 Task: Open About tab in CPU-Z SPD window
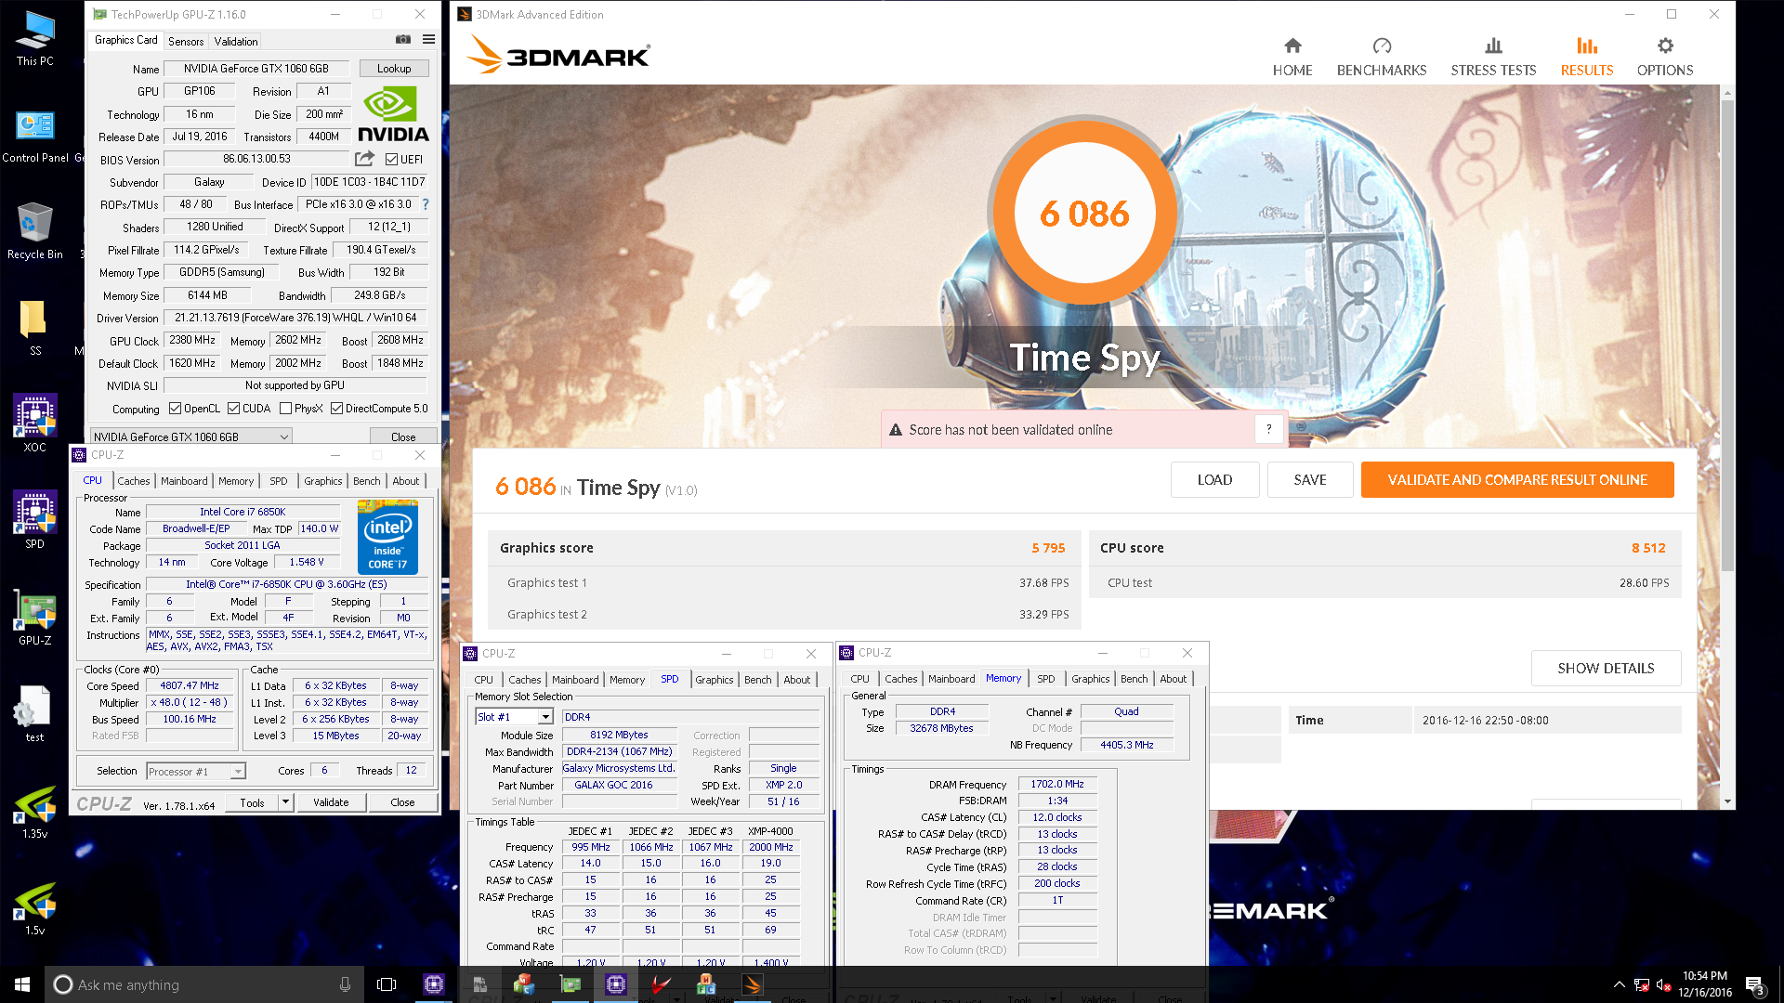(x=797, y=680)
